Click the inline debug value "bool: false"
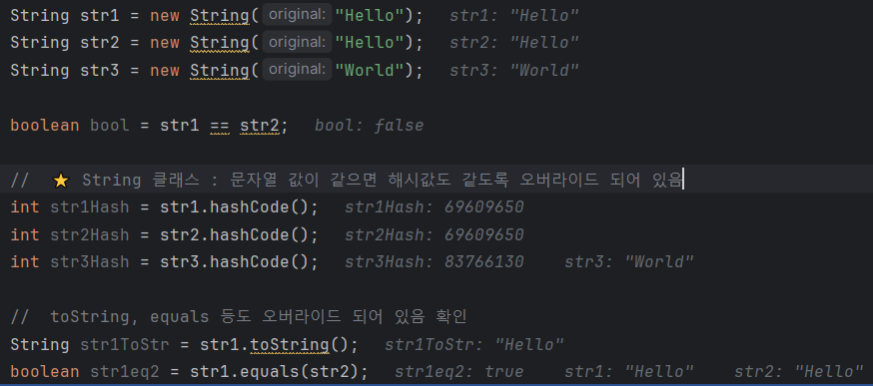Image resolution: width=873 pixels, height=386 pixels. pyautogui.click(x=370, y=126)
